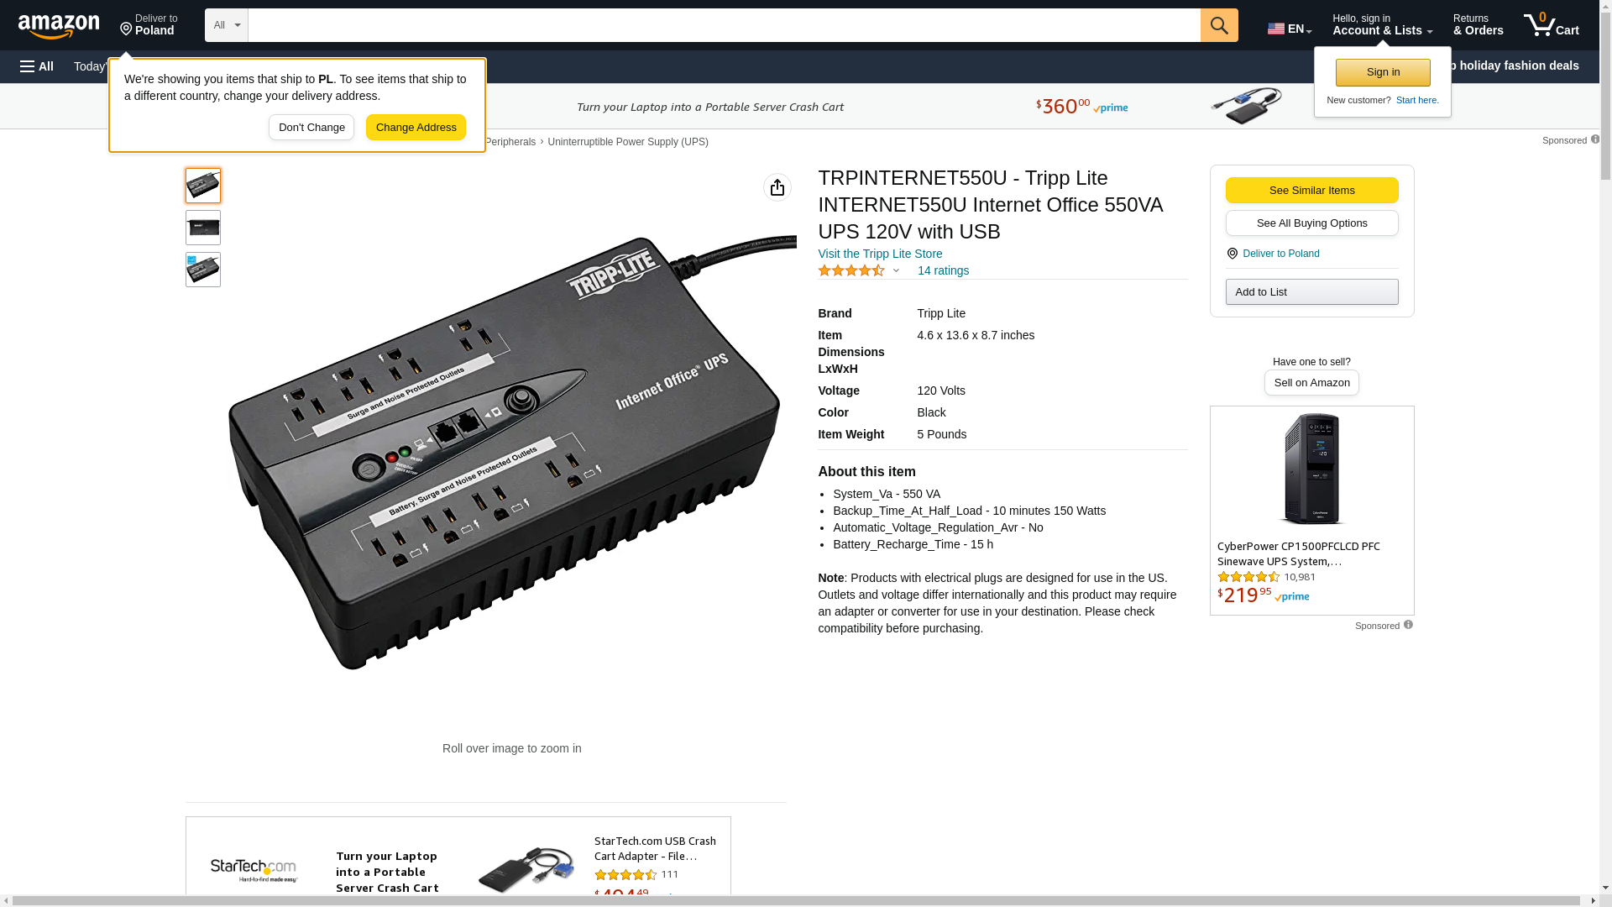Expand Account & Lists dropdown
This screenshot has width=1612, height=907.
pyautogui.click(x=1382, y=25)
